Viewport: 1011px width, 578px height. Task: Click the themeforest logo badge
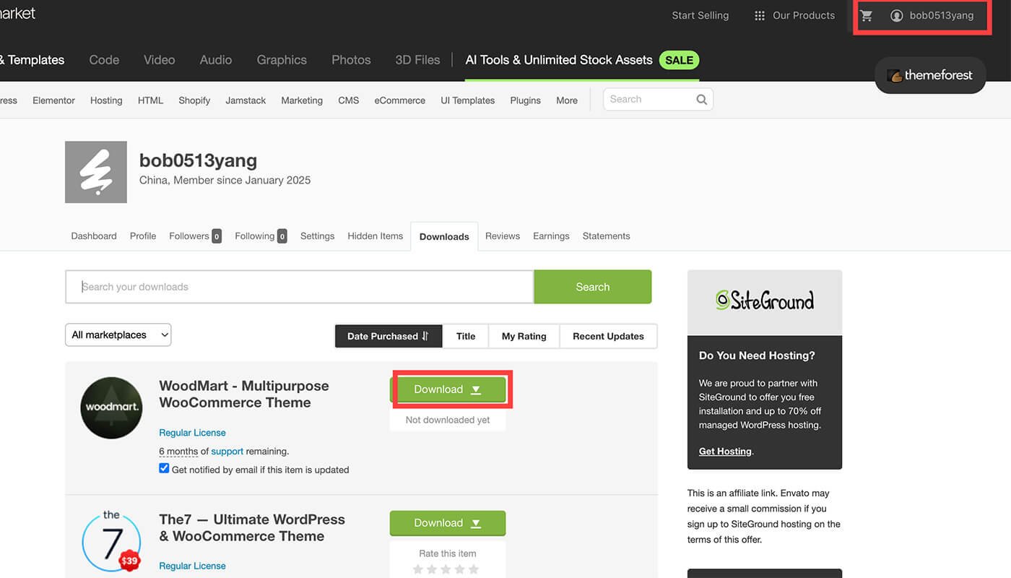pyautogui.click(x=929, y=75)
